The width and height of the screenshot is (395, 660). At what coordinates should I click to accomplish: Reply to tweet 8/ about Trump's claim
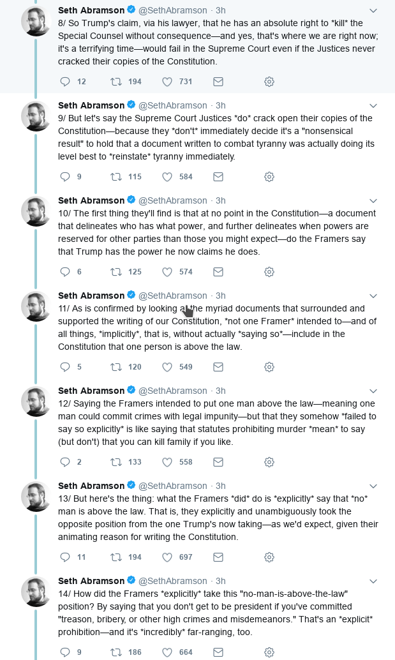point(64,82)
